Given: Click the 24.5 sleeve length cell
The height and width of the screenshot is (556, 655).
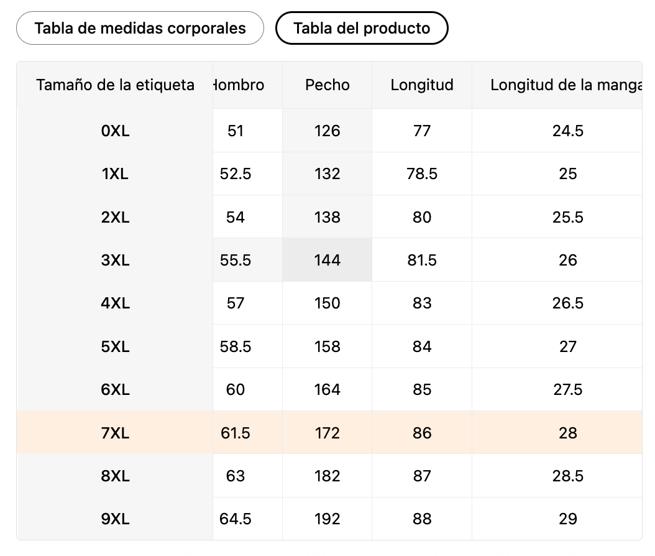Looking at the screenshot, I should click(x=567, y=131).
